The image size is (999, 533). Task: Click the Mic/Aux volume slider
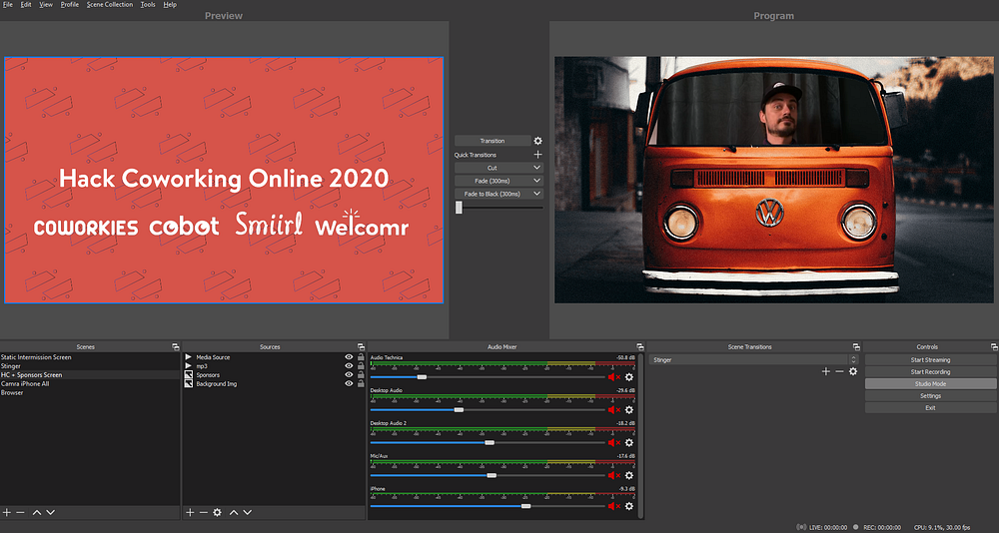492,475
